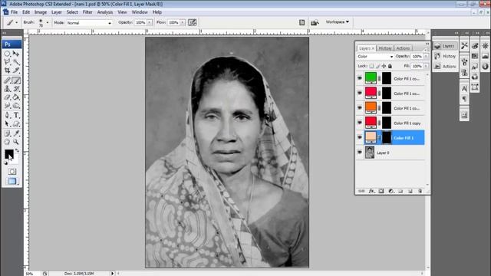491x276 pixels.
Task: Open tool preset picker arrow
Action: coord(16,22)
